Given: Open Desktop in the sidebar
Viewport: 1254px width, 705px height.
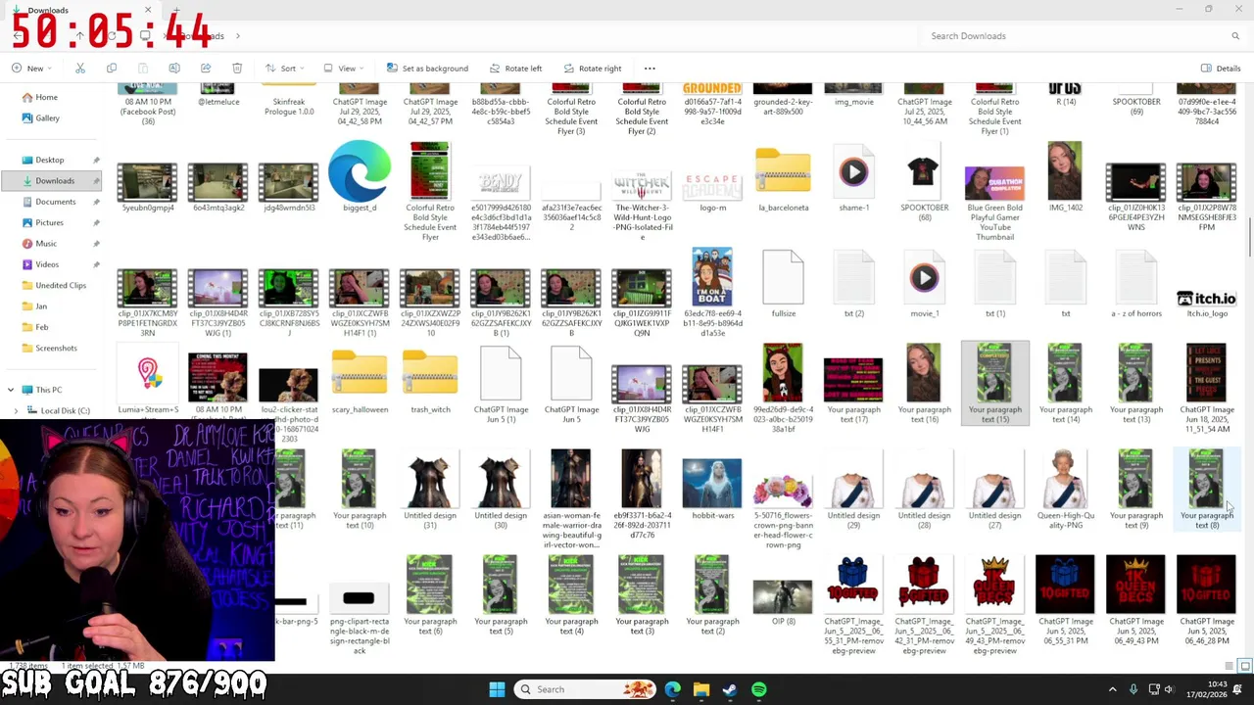Looking at the screenshot, I should pyautogui.click(x=49, y=160).
